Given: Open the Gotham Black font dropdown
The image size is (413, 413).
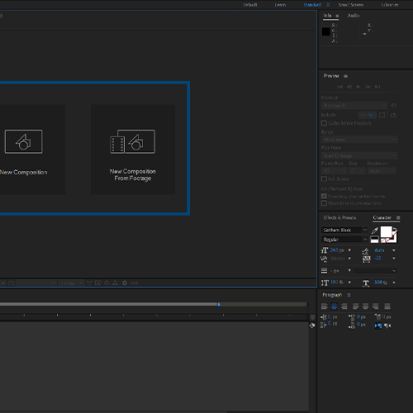Looking at the screenshot, I should pyautogui.click(x=344, y=230).
